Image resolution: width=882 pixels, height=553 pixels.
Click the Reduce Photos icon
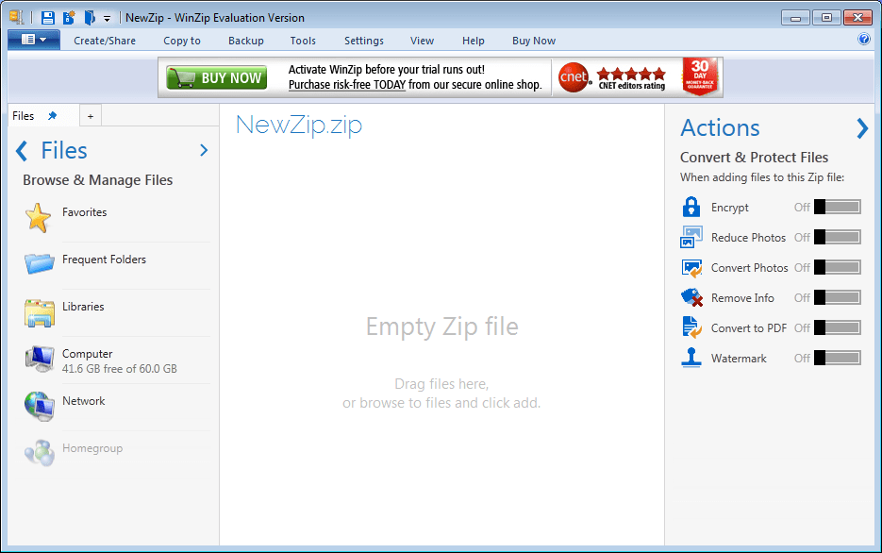pyautogui.click(x=691, y=237)
